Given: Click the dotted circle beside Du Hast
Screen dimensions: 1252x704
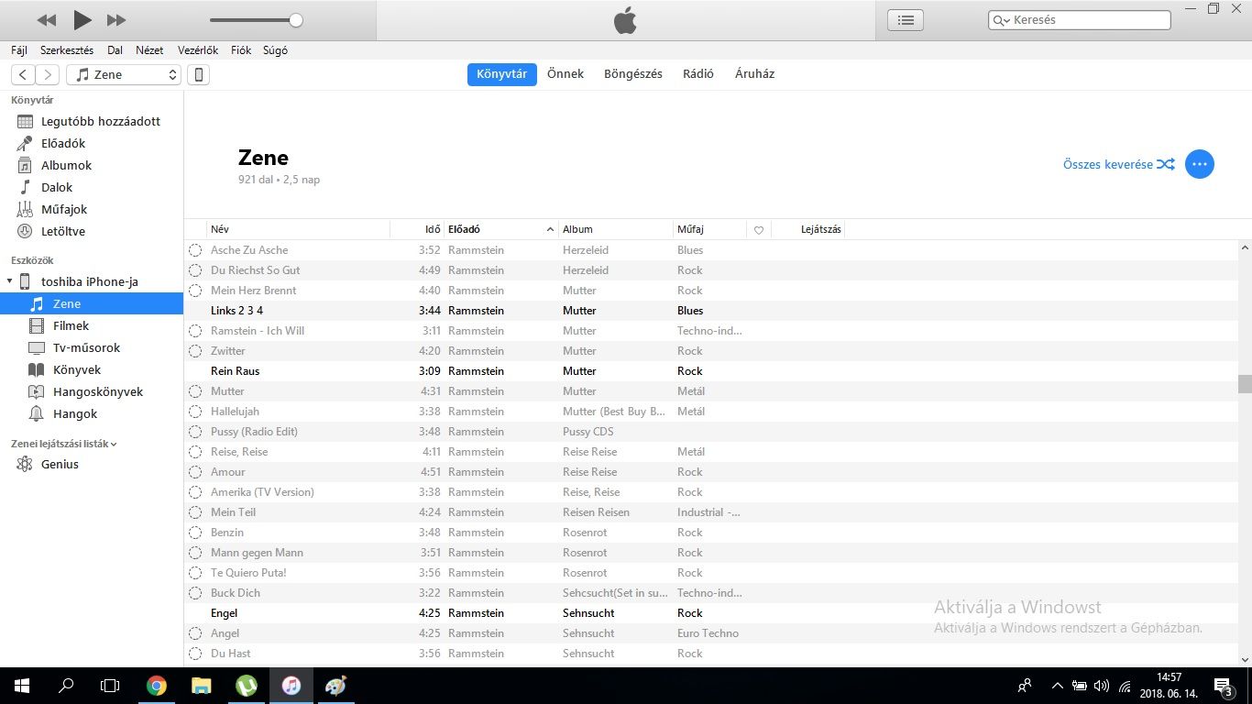Looking at the screenshot, I should click(194, 654).
